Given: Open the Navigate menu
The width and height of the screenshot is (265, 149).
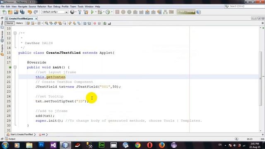Looking at the screenshot, I should [x=23, y=7].
